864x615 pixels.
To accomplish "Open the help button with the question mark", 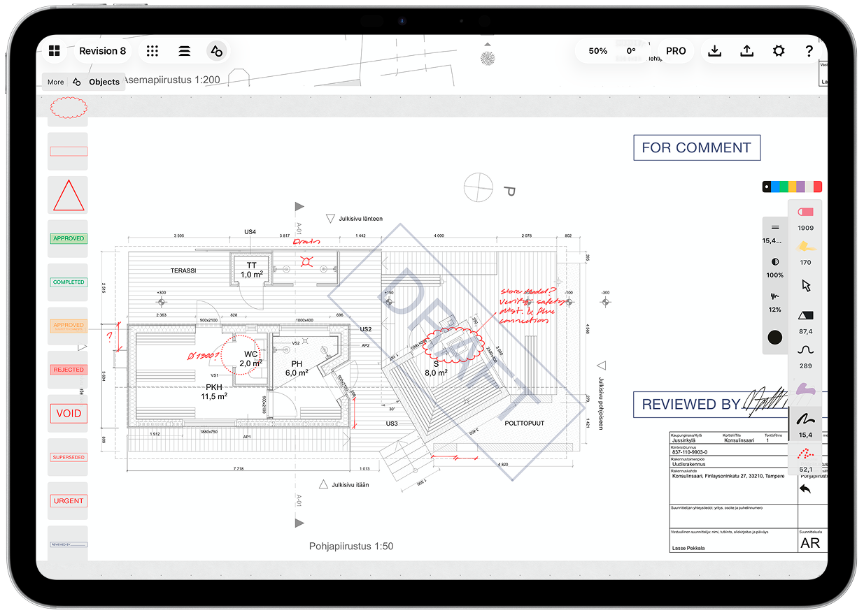I will point(809,50).
